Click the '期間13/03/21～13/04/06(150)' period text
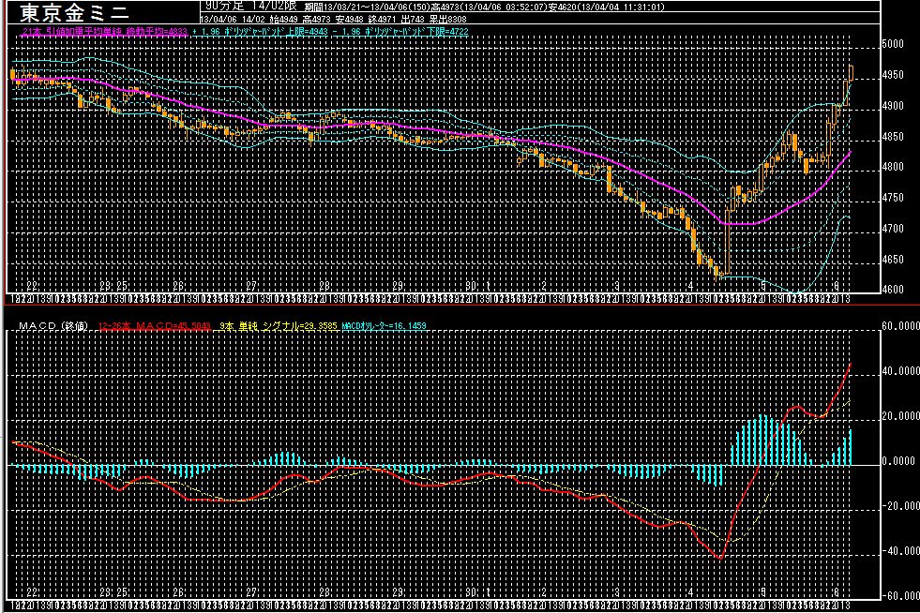This screenshot has width=920, height=613. coord(367,7)
